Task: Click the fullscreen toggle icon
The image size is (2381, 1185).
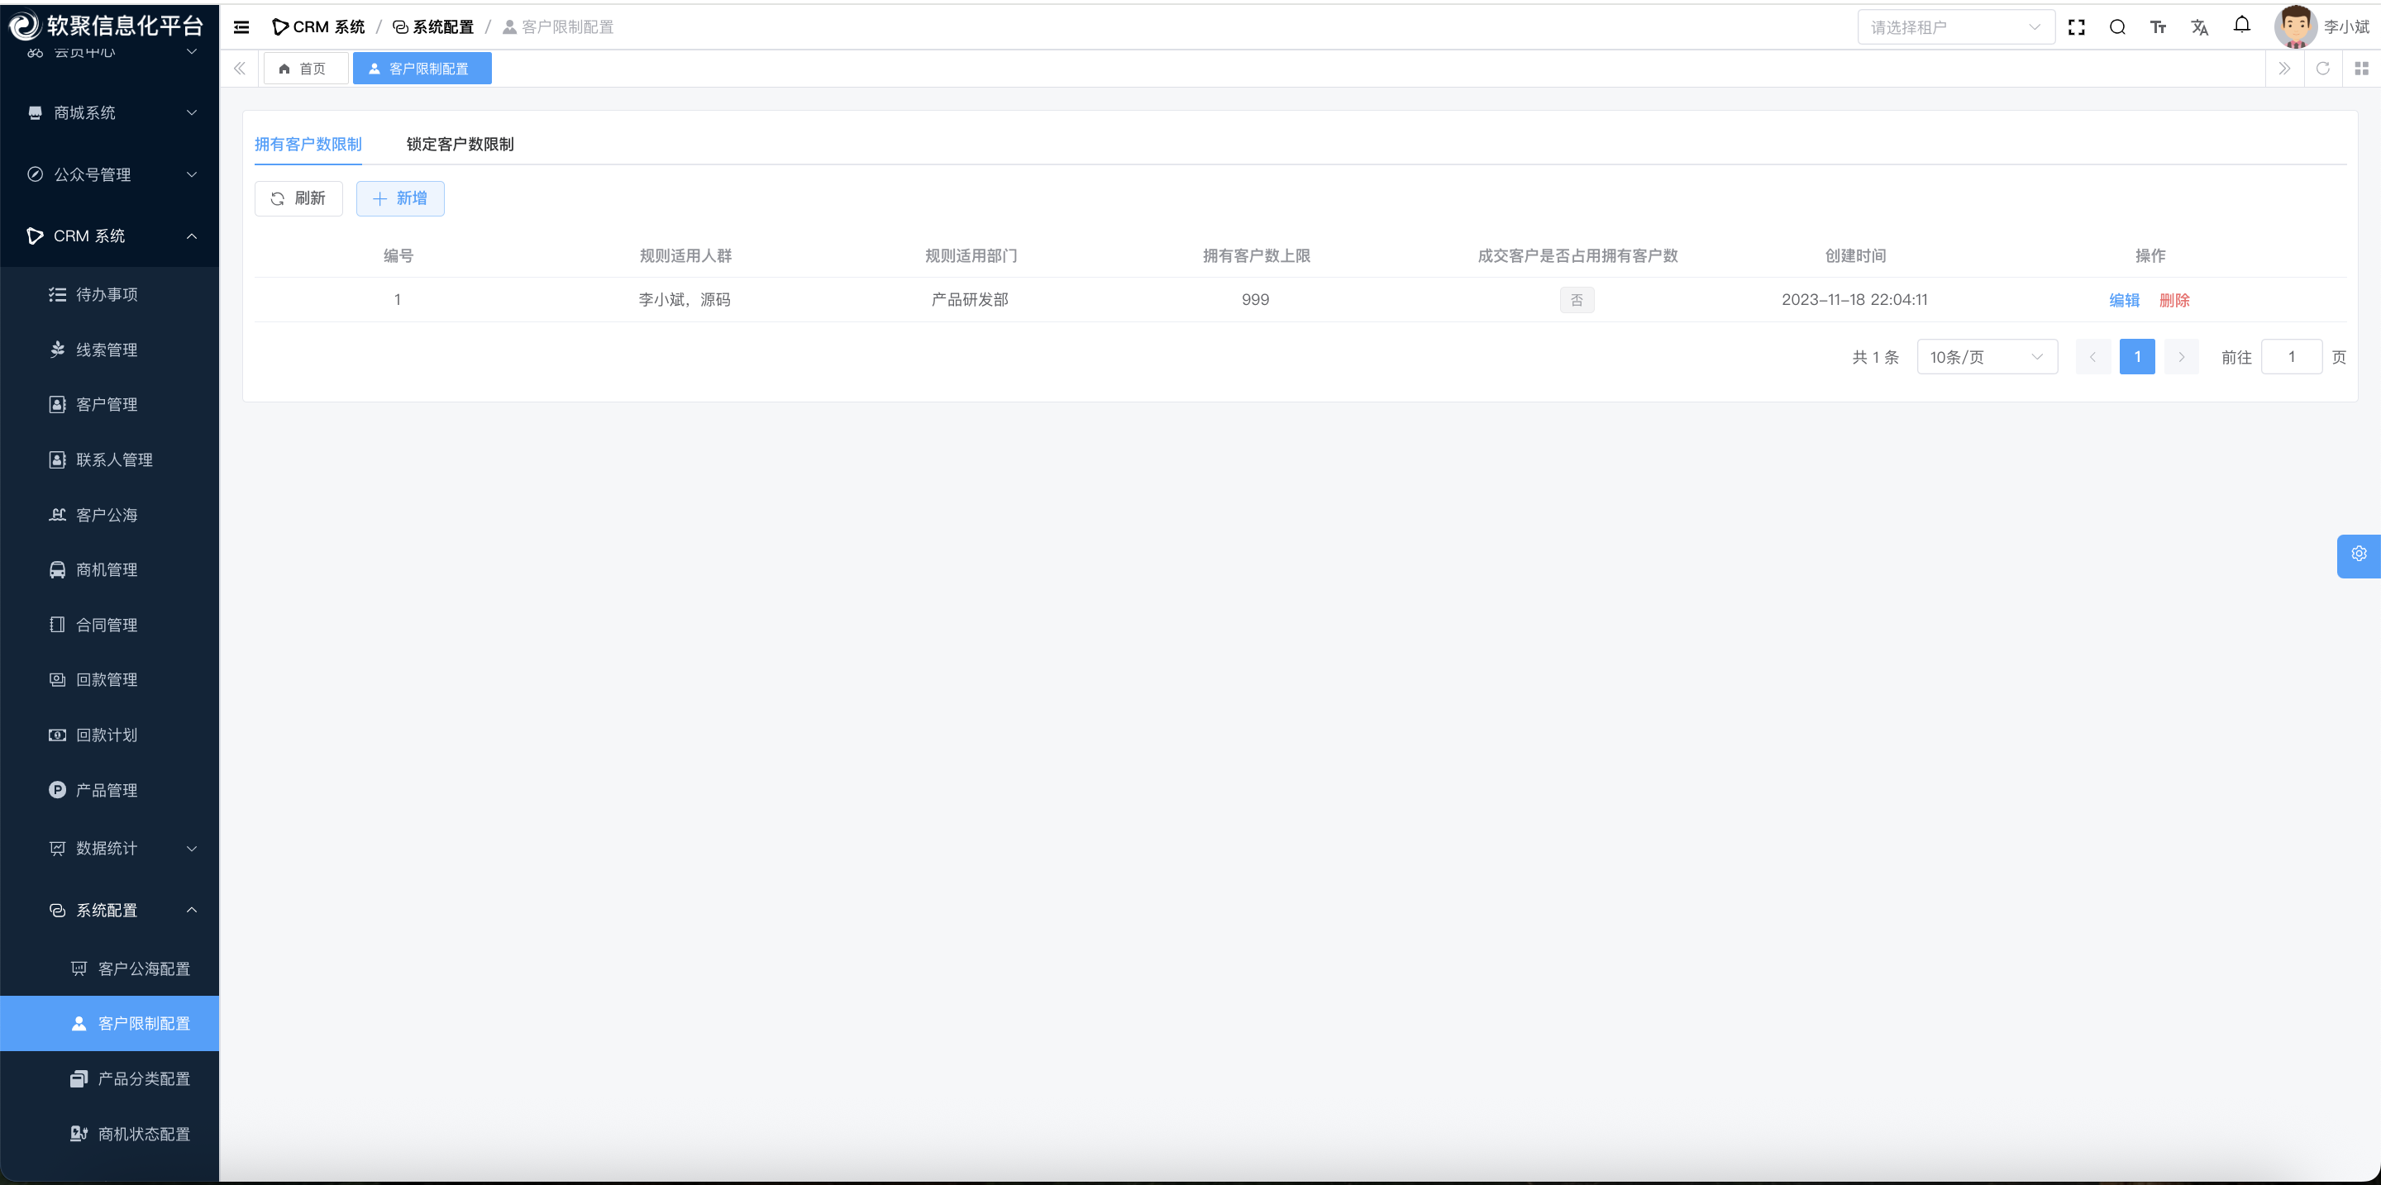Action: pos(2076,28)
